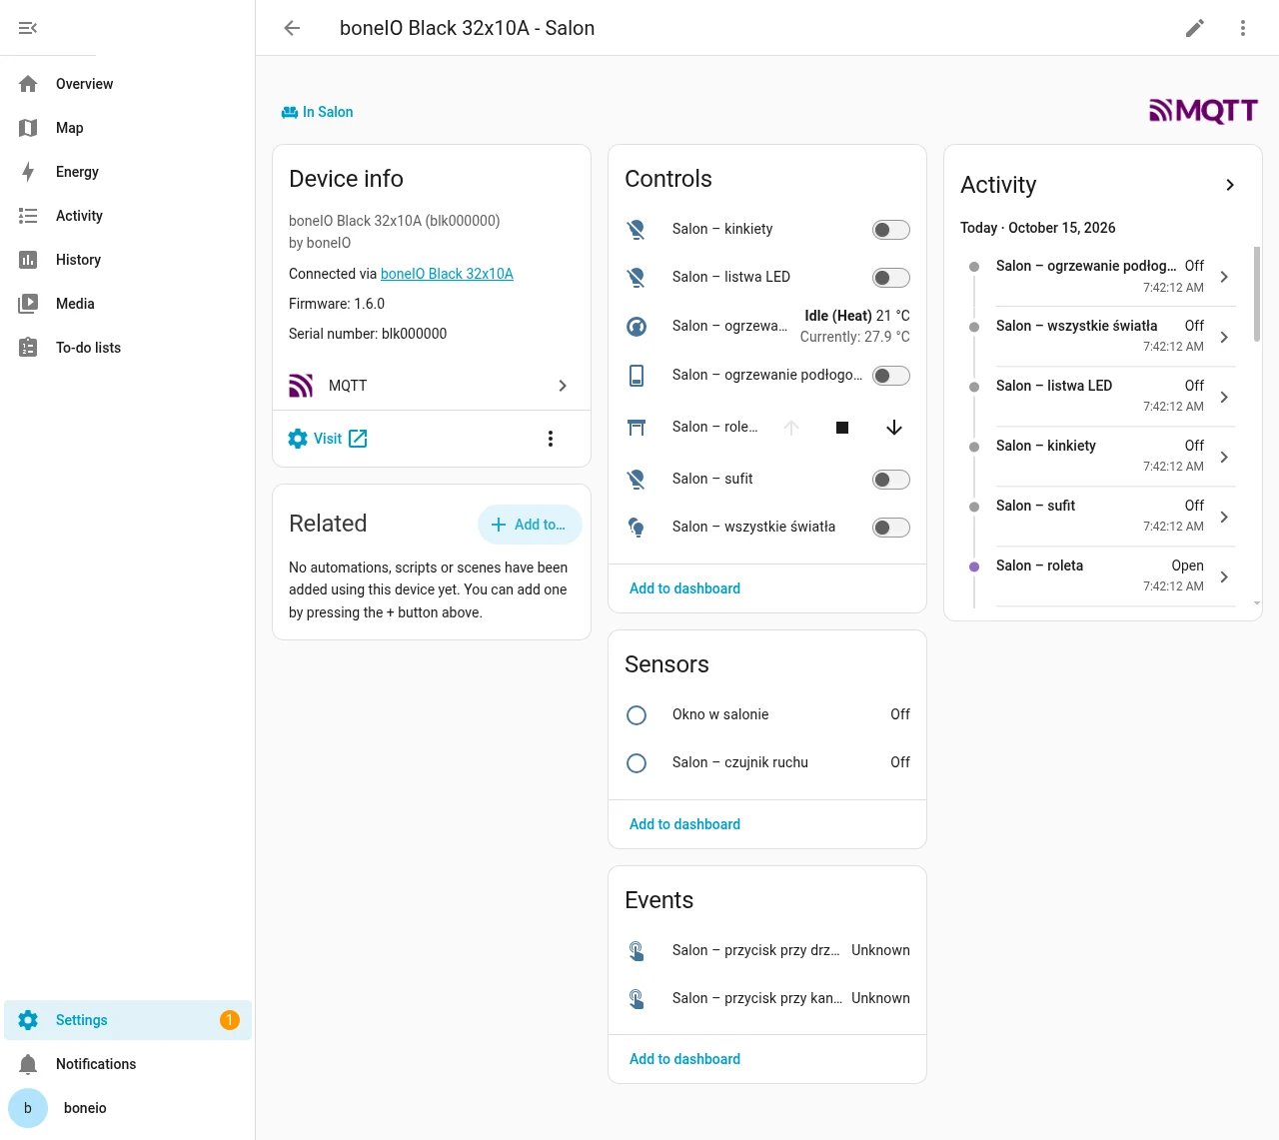Click the Okno w salonie sensor icon
Viewport: 1279px width, 1140px height.
pos(637,715)
